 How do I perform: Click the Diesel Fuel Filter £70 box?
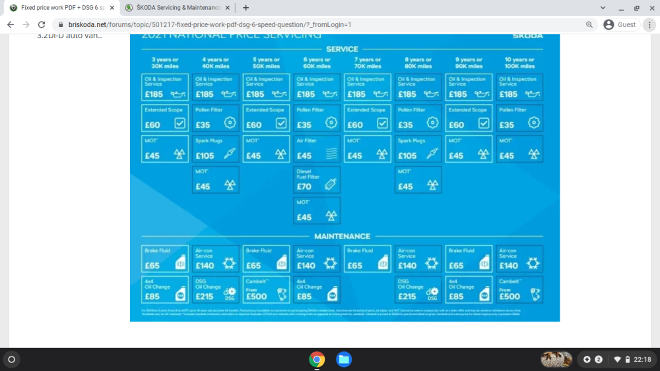pos(317,180)
